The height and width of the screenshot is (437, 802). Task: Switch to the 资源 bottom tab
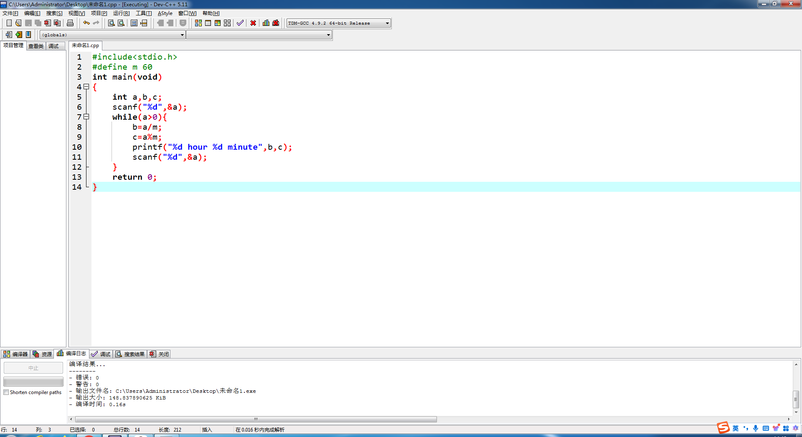(42, 354)
